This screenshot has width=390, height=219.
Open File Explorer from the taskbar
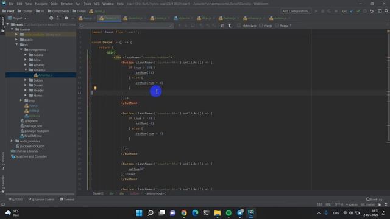point(218,213)
